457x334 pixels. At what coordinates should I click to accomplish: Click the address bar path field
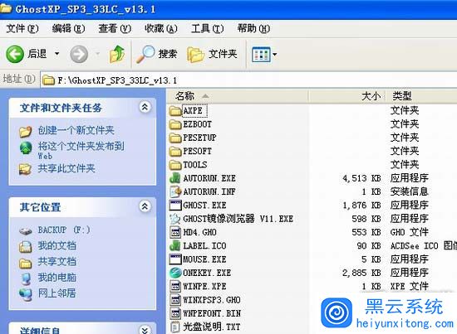[x=248, y=80]
